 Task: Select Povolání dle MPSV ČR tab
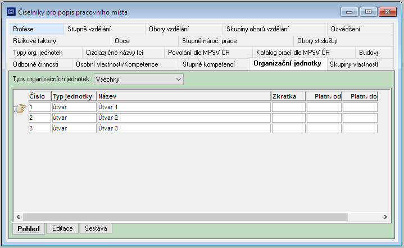208,53
